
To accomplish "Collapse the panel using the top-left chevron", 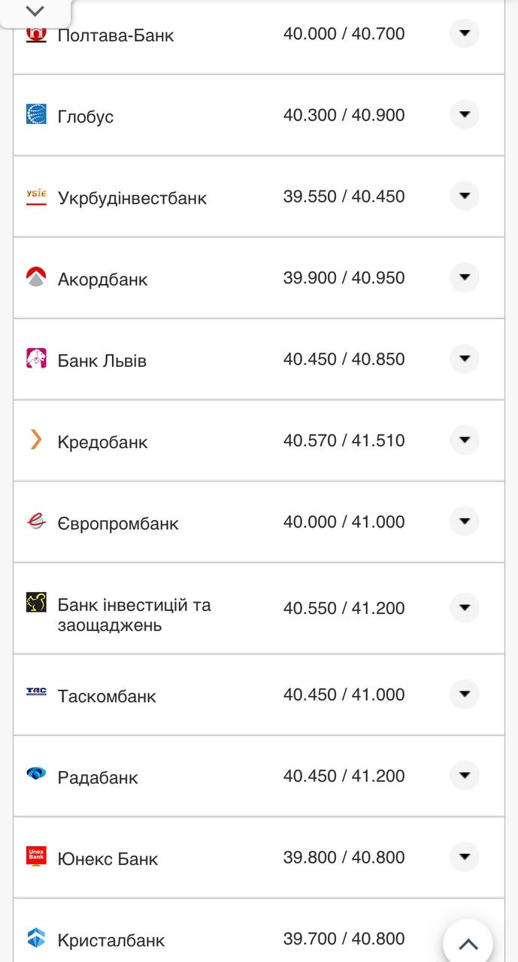I will 35,11.
